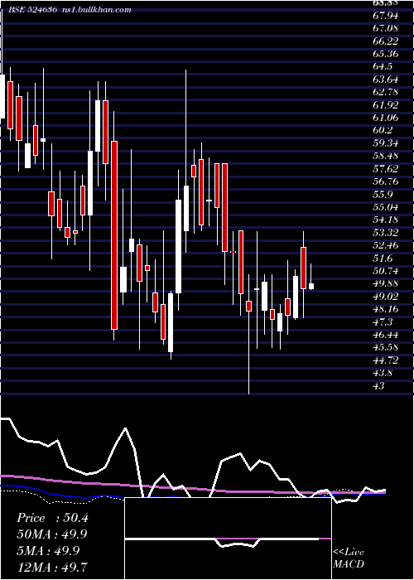Select the 67.08 price axis label
Image resolution: width=414 pixels, height=580 pixels.
point(386,28)
